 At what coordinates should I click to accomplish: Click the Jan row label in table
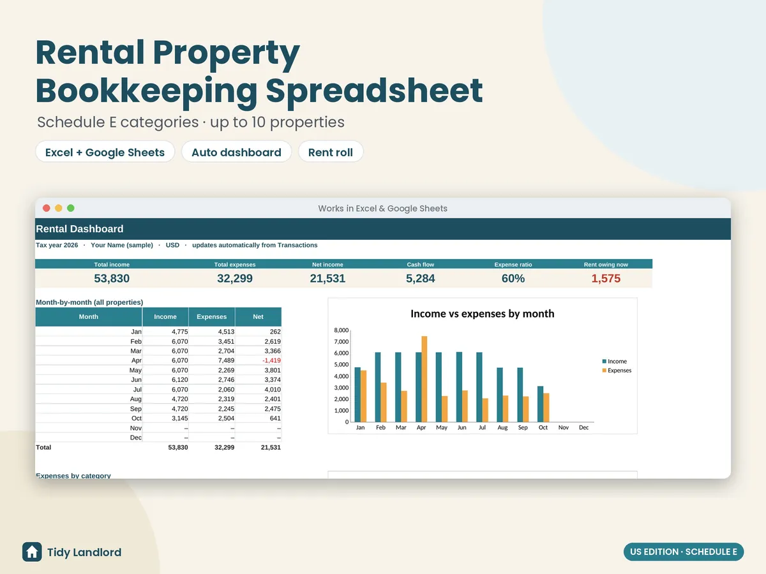click(x=136, y=332)
